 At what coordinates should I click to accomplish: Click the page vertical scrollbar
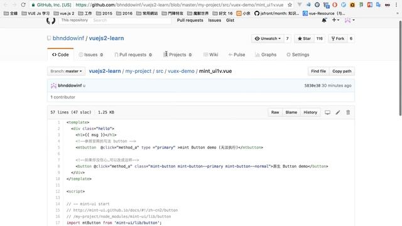tap(400, 68)
